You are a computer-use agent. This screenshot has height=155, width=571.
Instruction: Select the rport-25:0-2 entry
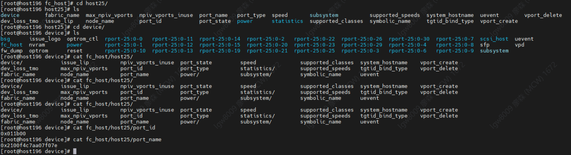tap(265, 39)
